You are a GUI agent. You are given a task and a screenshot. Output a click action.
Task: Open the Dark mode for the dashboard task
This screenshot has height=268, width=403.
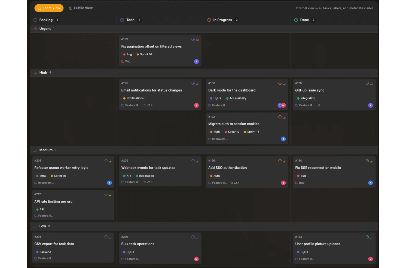pyautogui.click(x=247, y=94)
